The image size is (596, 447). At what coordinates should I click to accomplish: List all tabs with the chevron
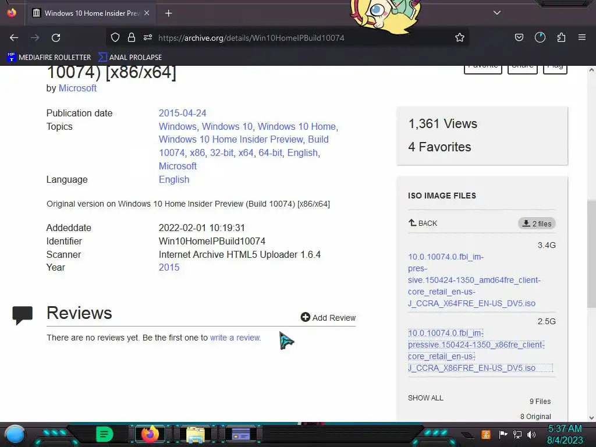coord(497,13)
